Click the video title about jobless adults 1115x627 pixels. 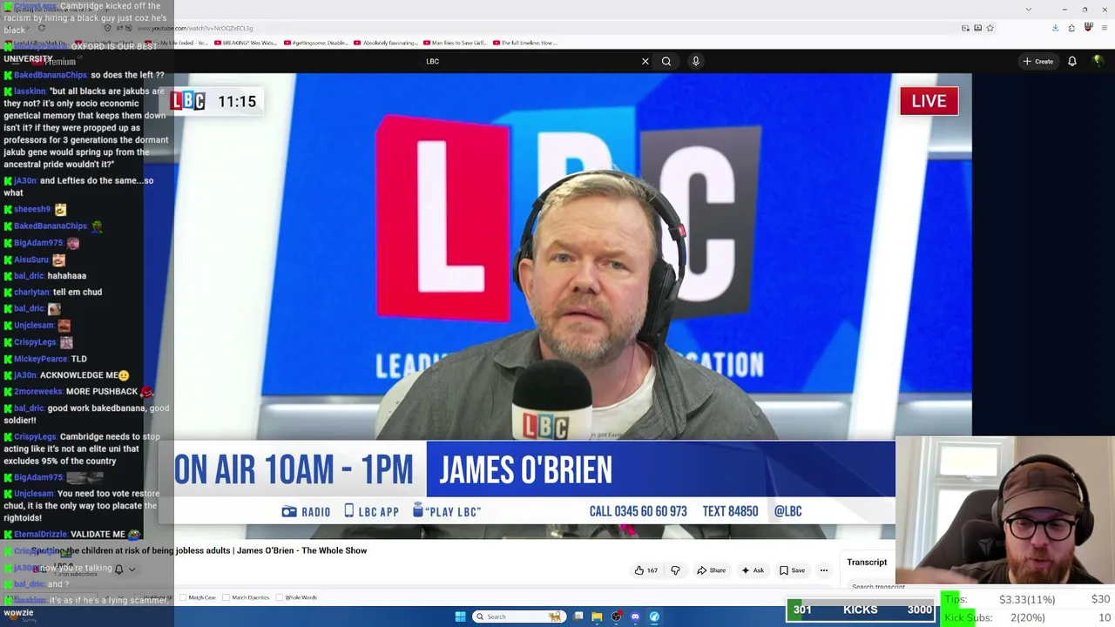point(199,550)
